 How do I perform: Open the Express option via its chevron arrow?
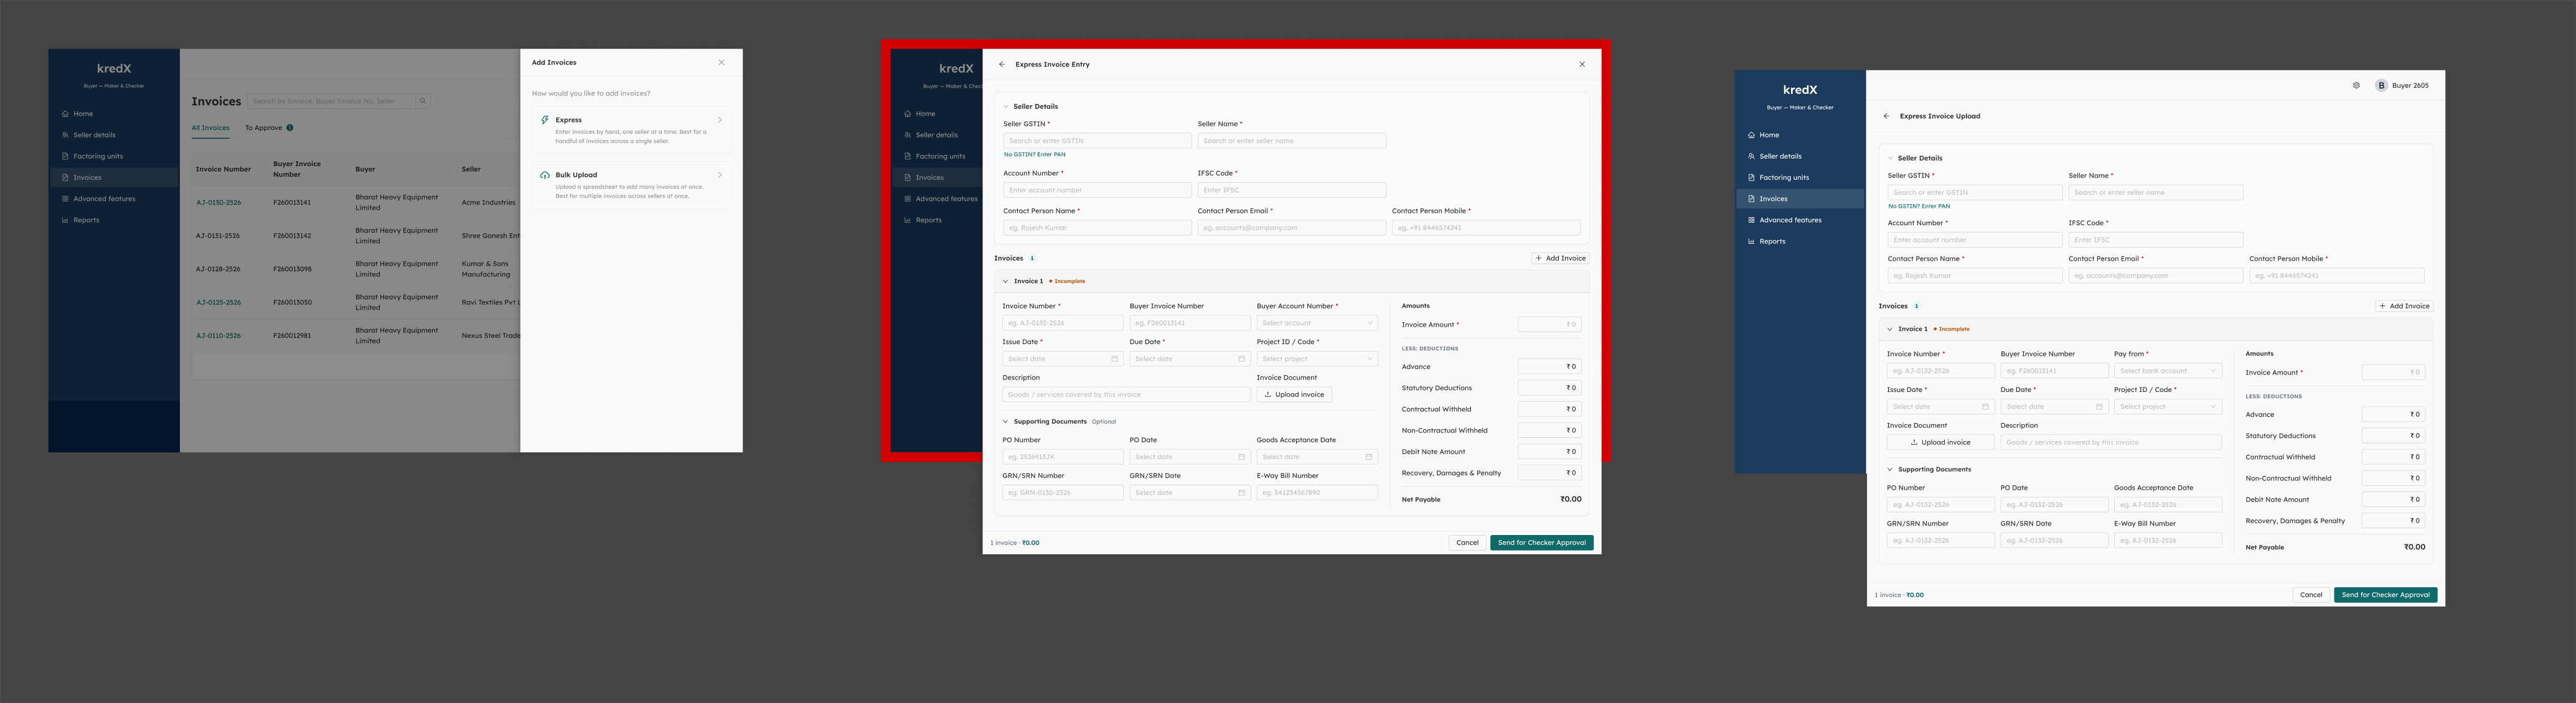pos(719,120)
